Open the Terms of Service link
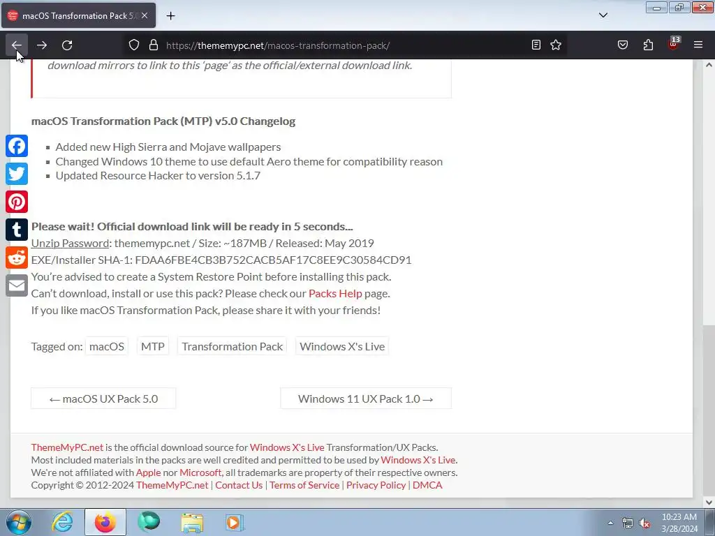The width and height of the screenshot is (715, 536). (x=304, y=485)
